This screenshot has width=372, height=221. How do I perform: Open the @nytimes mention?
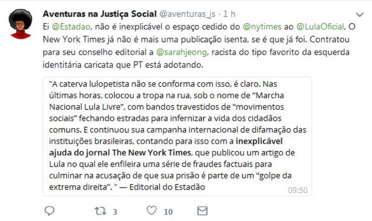point(262,27)
